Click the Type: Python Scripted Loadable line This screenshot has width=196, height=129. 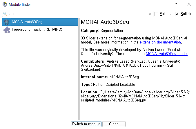click(x=108, y=84)
